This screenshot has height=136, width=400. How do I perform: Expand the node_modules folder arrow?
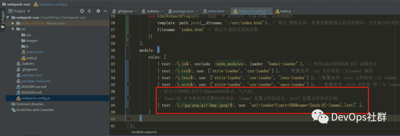(x=13, y=23)
